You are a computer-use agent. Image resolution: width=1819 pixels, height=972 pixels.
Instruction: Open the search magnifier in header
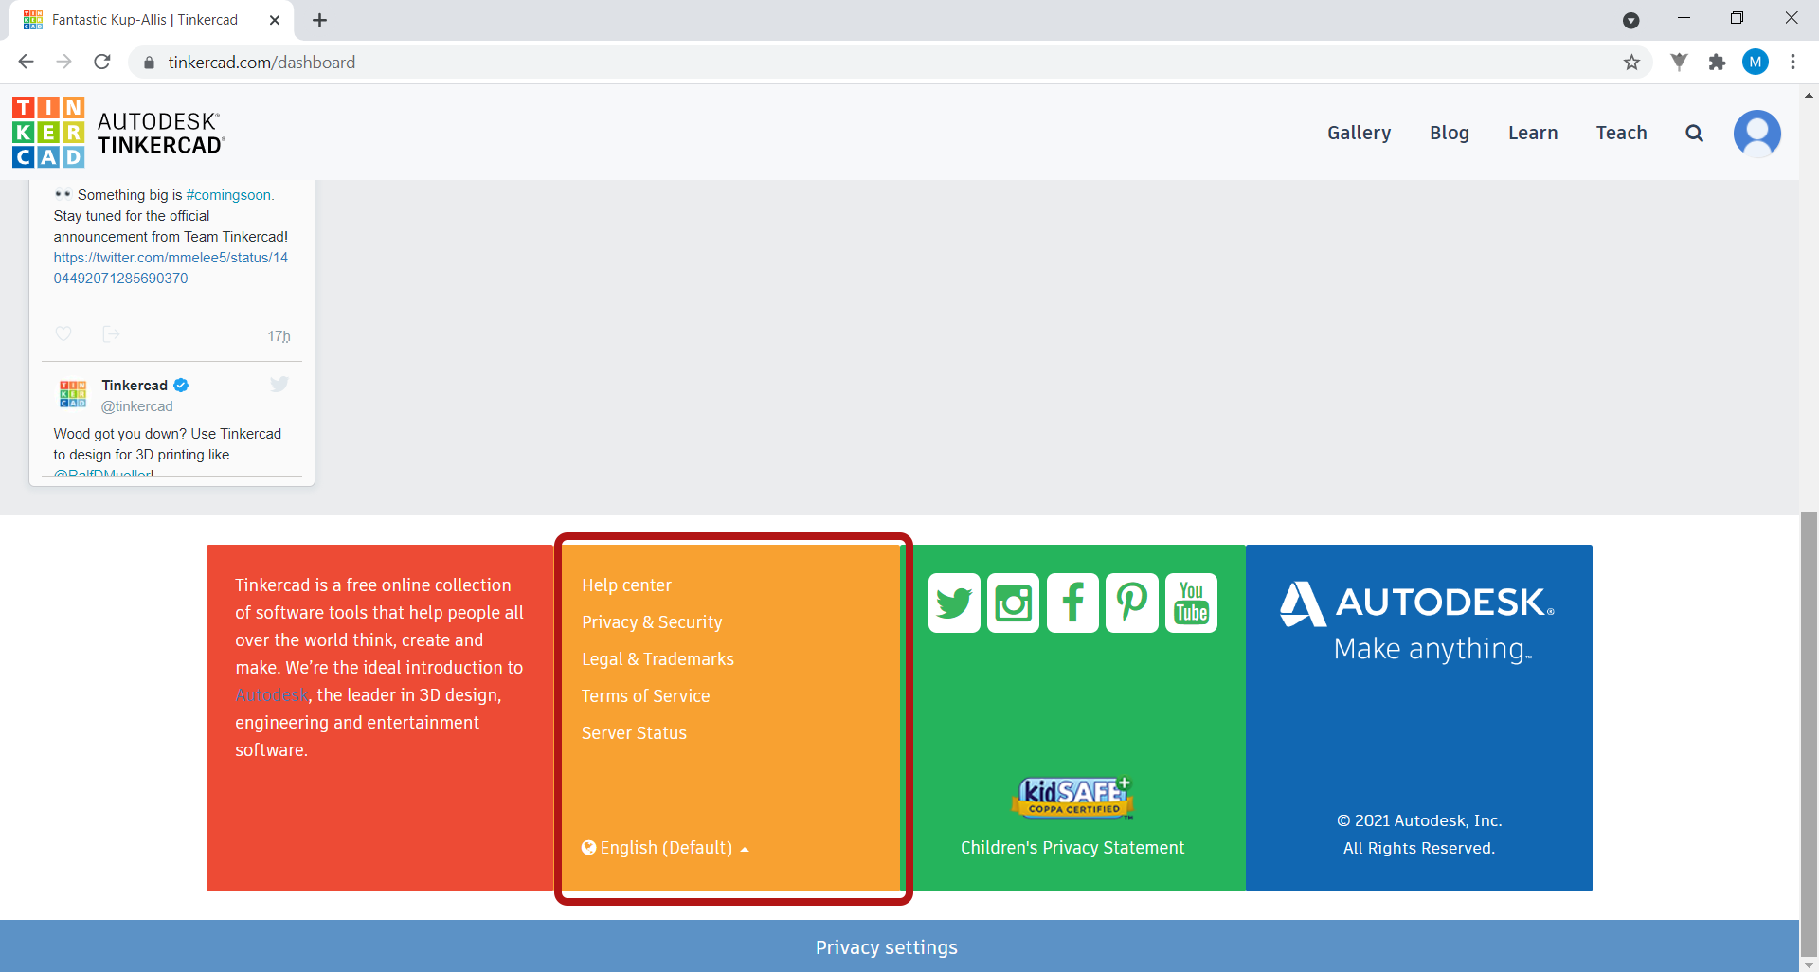click(1694, 134)
